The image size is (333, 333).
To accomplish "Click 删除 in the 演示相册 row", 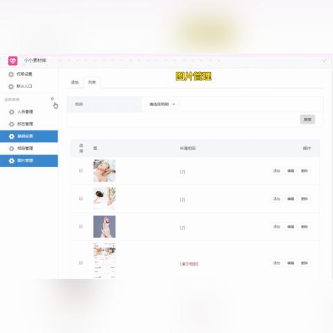I will pyautogui.click(x=305, y=263).
